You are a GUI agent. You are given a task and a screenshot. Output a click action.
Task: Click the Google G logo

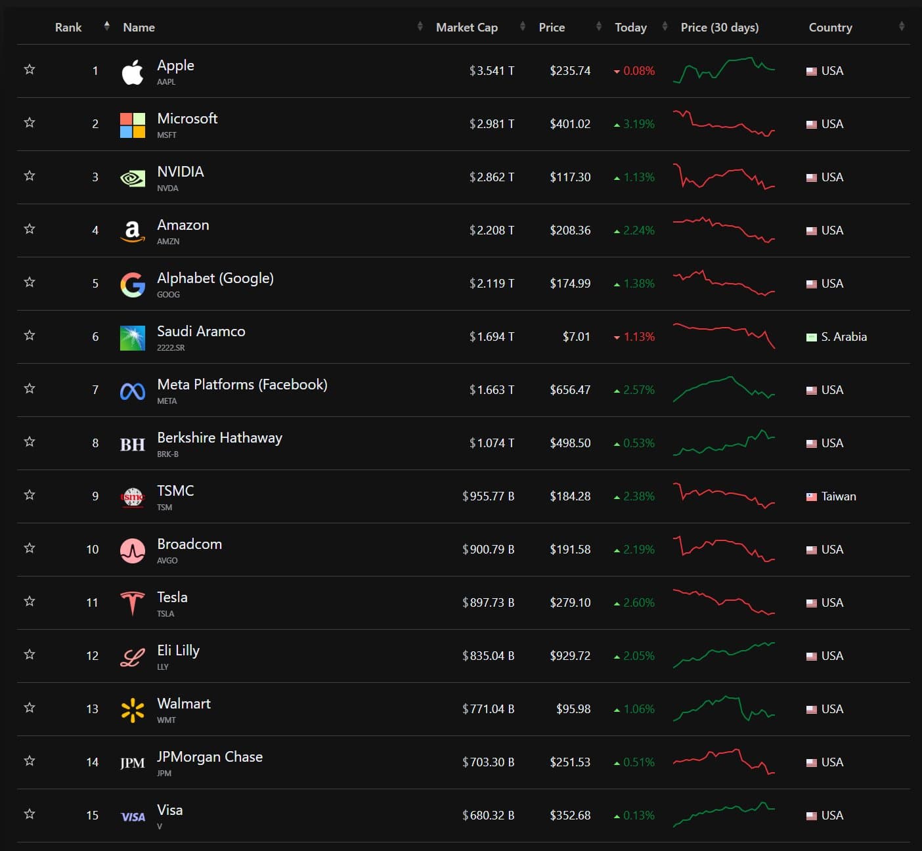click(x=133, y=284)
